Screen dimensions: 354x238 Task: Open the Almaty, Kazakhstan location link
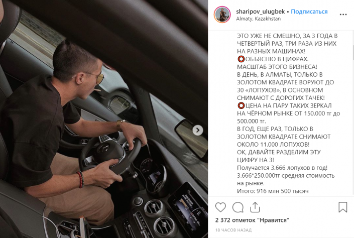coord(258,19)
